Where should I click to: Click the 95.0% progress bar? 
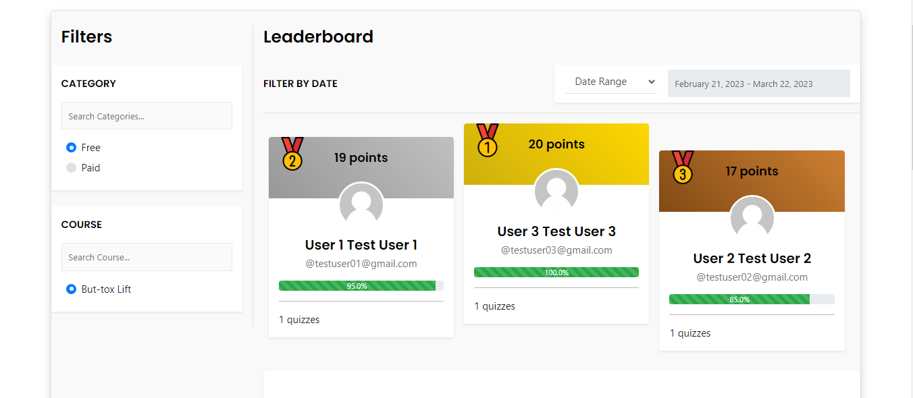(x=361, y=286)
